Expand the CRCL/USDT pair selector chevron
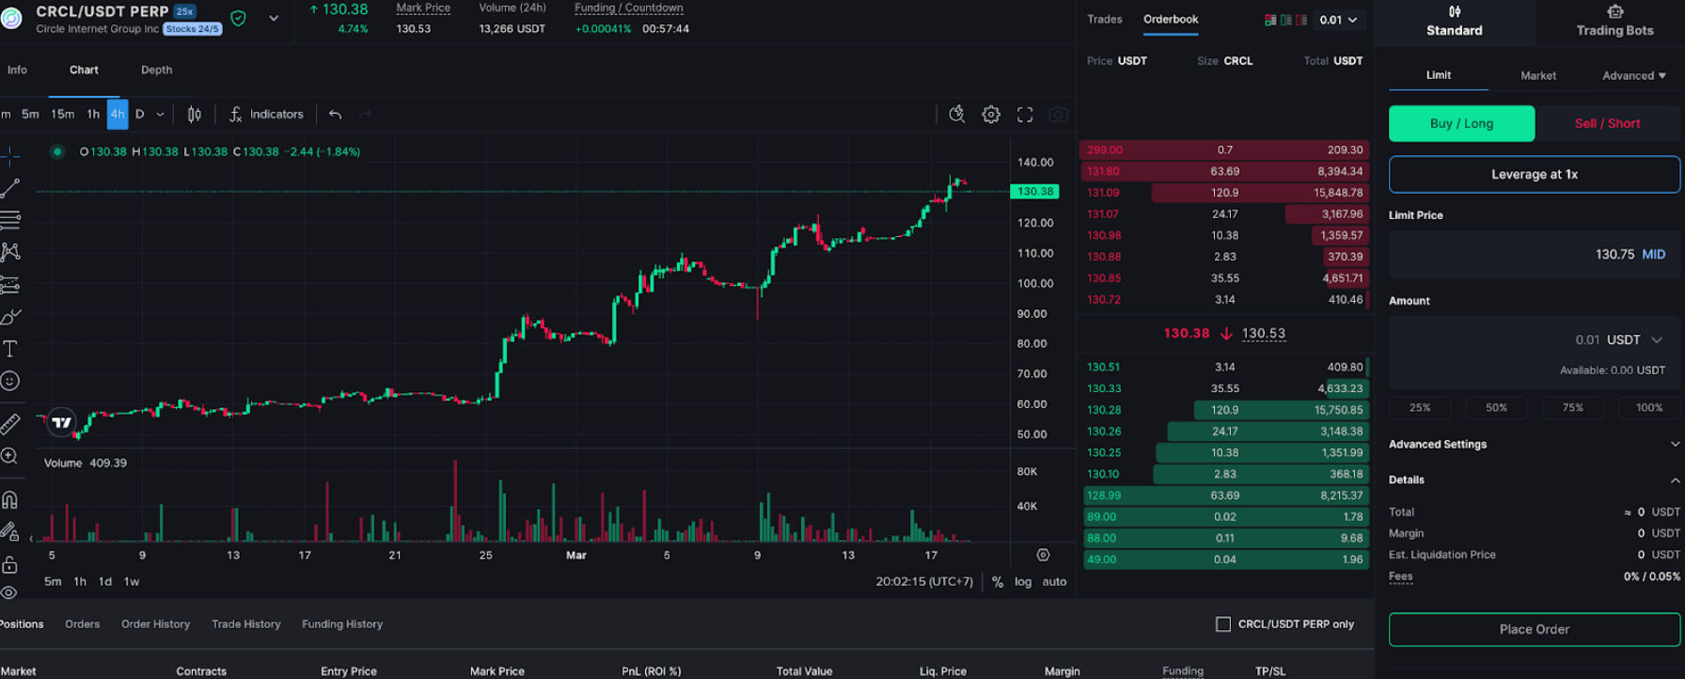The height and width of the screenshot is (679, 1685). tap(274, 18)
